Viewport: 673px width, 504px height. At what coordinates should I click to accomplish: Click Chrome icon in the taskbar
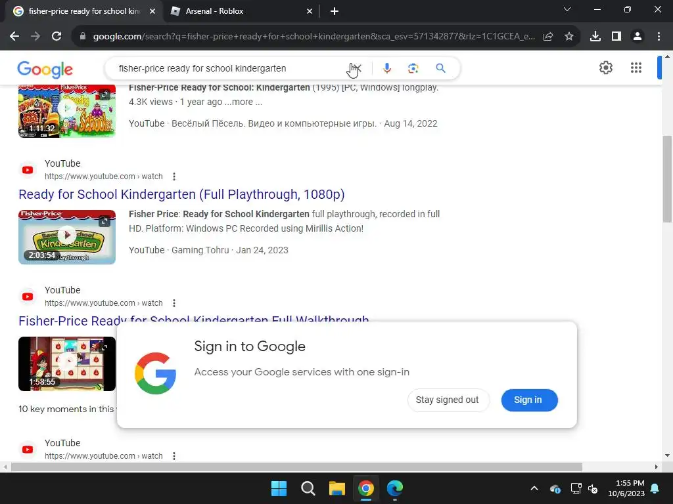click(x=366, y=488)
